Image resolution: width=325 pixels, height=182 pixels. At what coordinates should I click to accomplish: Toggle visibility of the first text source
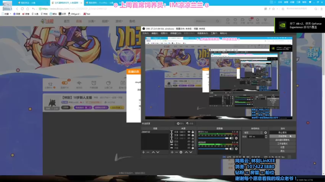[189, 132]
